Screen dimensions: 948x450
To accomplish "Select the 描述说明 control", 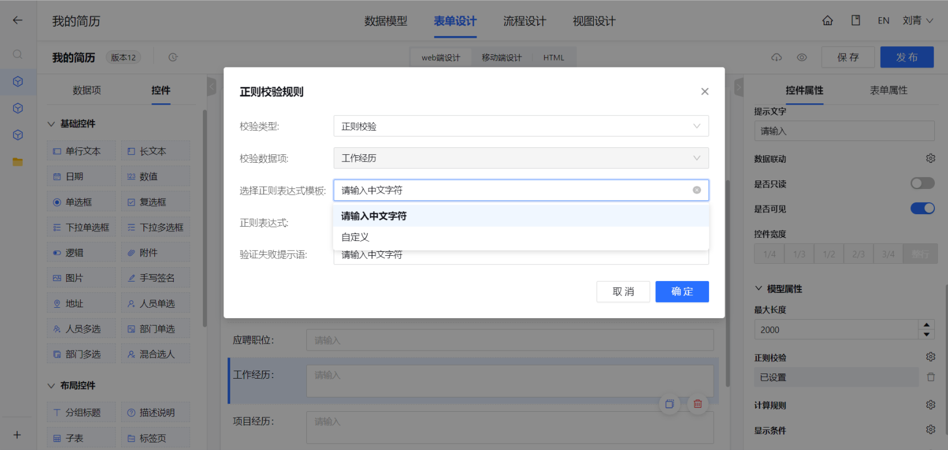I will (155, 412).
